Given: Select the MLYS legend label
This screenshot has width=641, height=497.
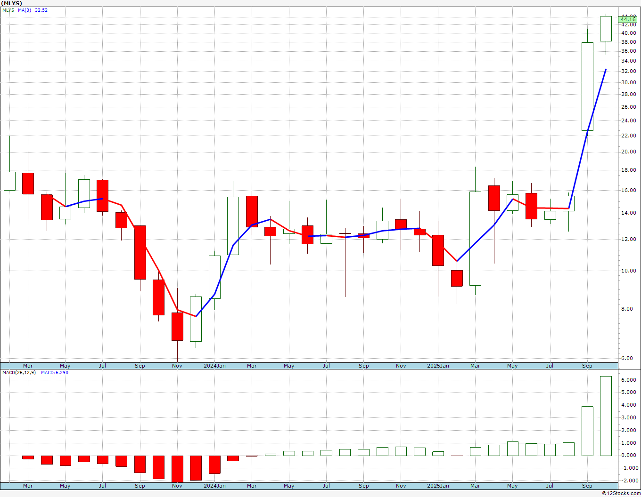Looking at the screenshot, I should 8,10.
